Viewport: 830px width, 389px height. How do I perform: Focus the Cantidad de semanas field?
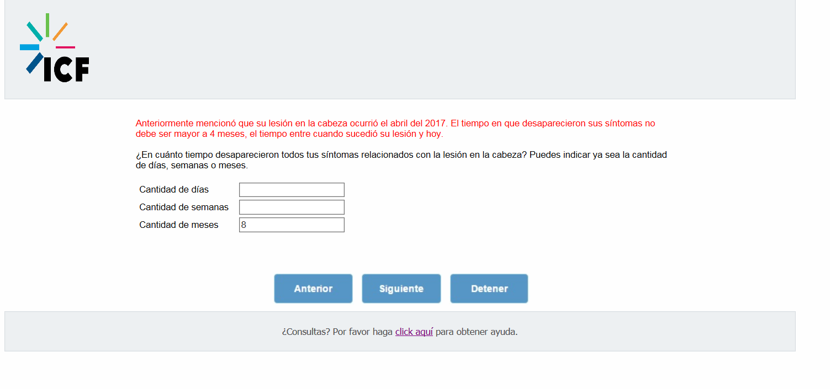tap(292, 207)
